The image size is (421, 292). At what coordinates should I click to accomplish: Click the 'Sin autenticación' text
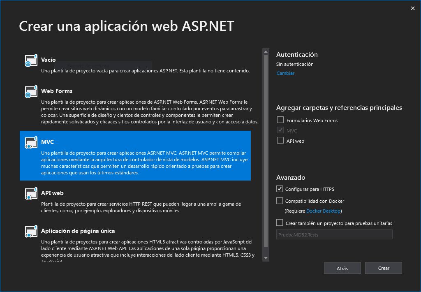click(295, 64)
